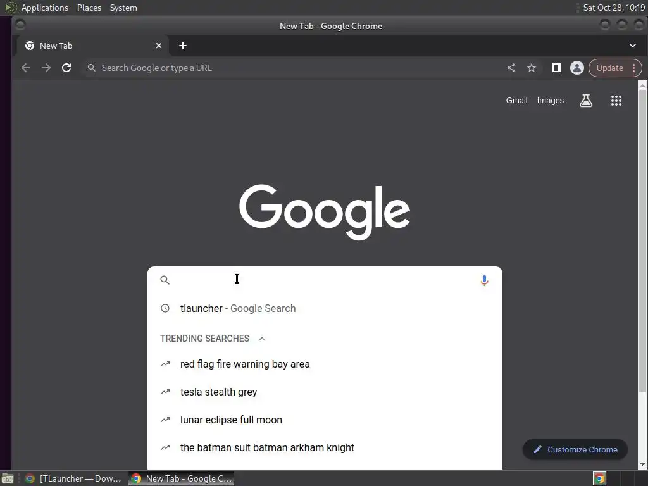Open the Places menu
This screenshot has width=648, height=486.
coord(89,8)
